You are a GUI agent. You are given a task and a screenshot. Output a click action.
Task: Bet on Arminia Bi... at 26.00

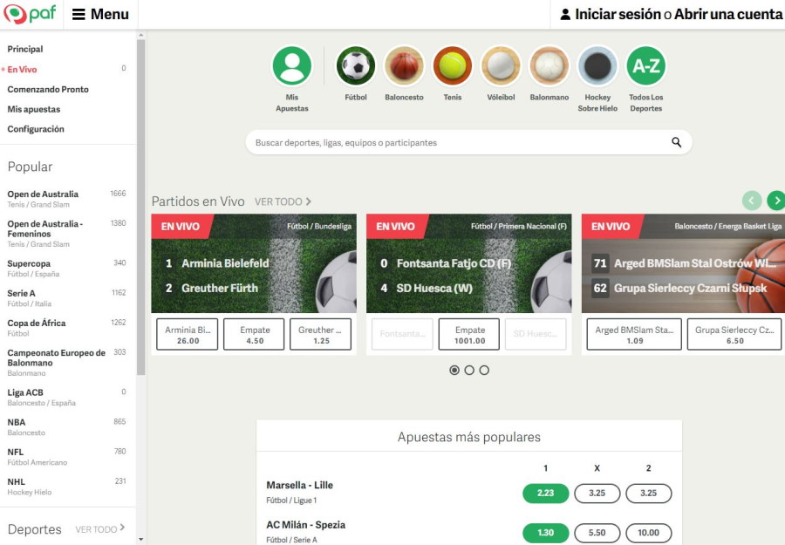(x=188, y=334)
